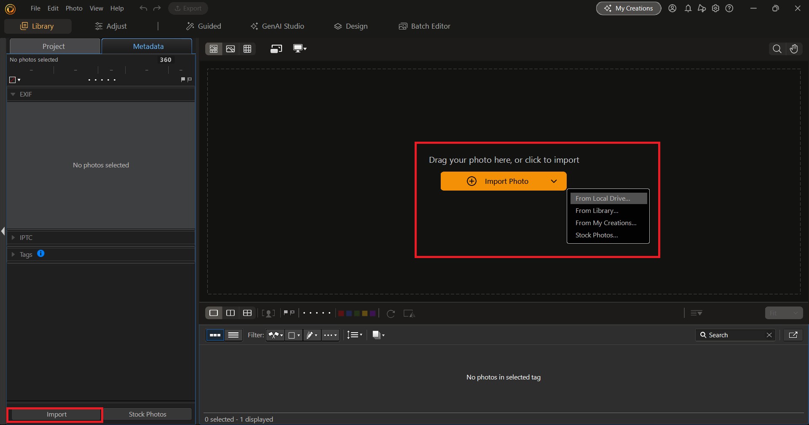Click the Stock Photos button
809x425 pixels.
coord(148,414)
